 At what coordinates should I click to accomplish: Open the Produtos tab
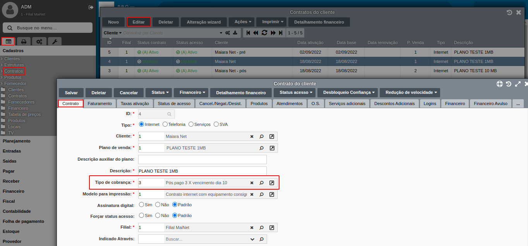coord(259,103)
